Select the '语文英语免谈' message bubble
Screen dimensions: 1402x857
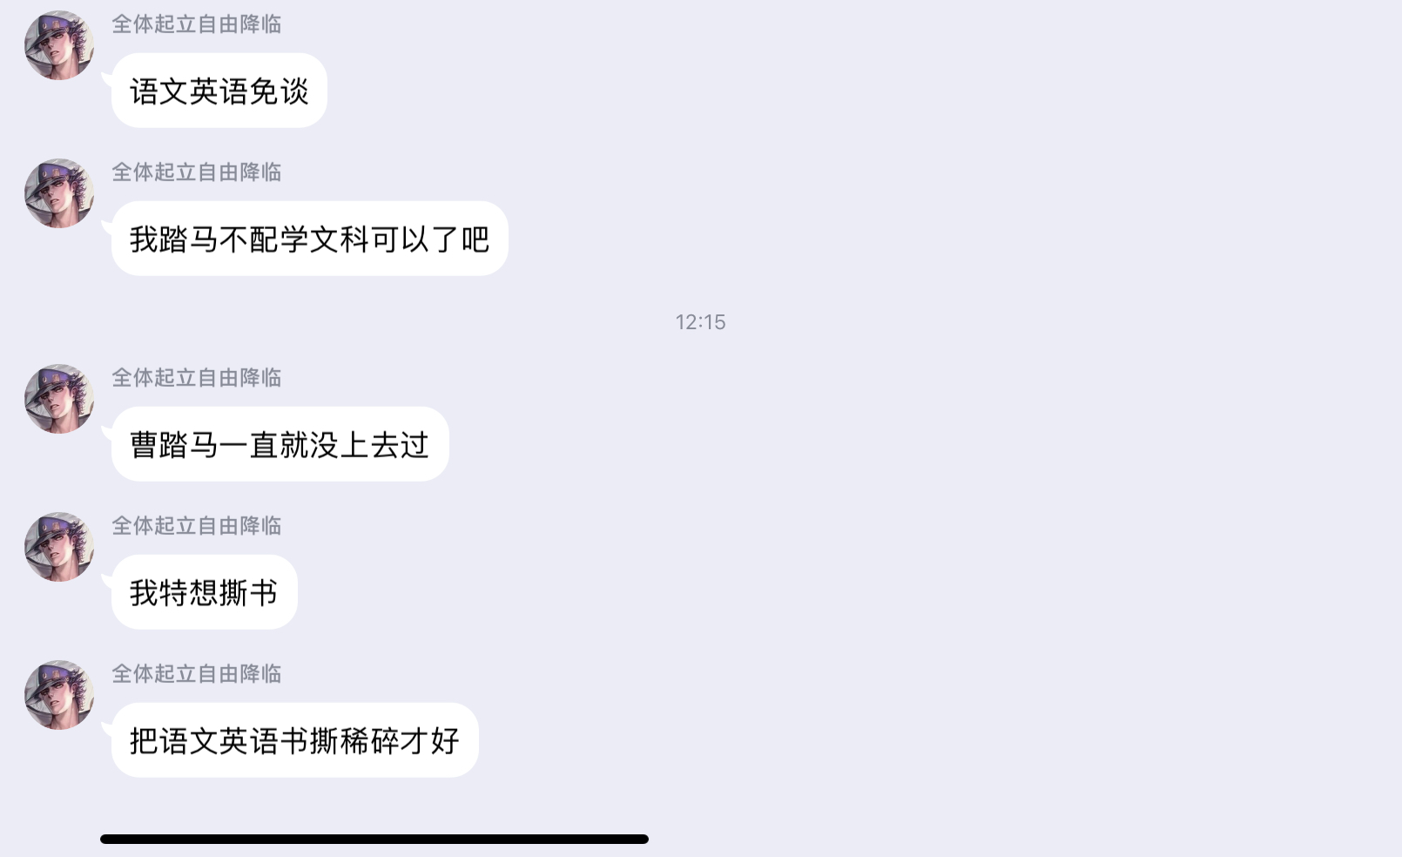(x=219, y=91)
